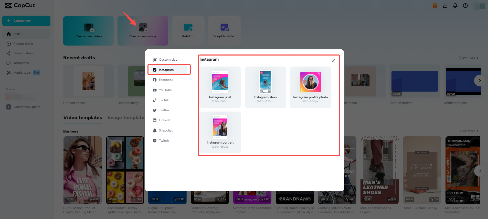Open the first Untitled image draft with cat
This screenshot has height=219, width=488.
click(x=89, y=81)
